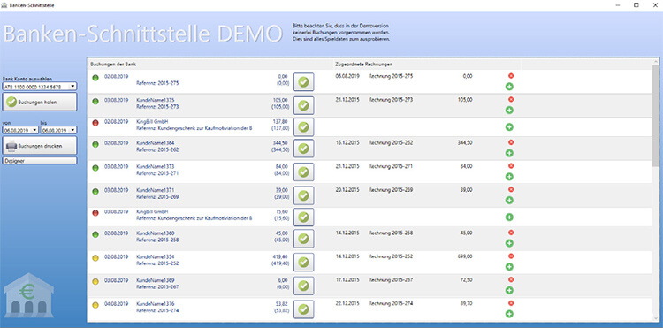Click invoice amount 699,00
Viewport: 663px width, 328px height.
coord(465,256)
